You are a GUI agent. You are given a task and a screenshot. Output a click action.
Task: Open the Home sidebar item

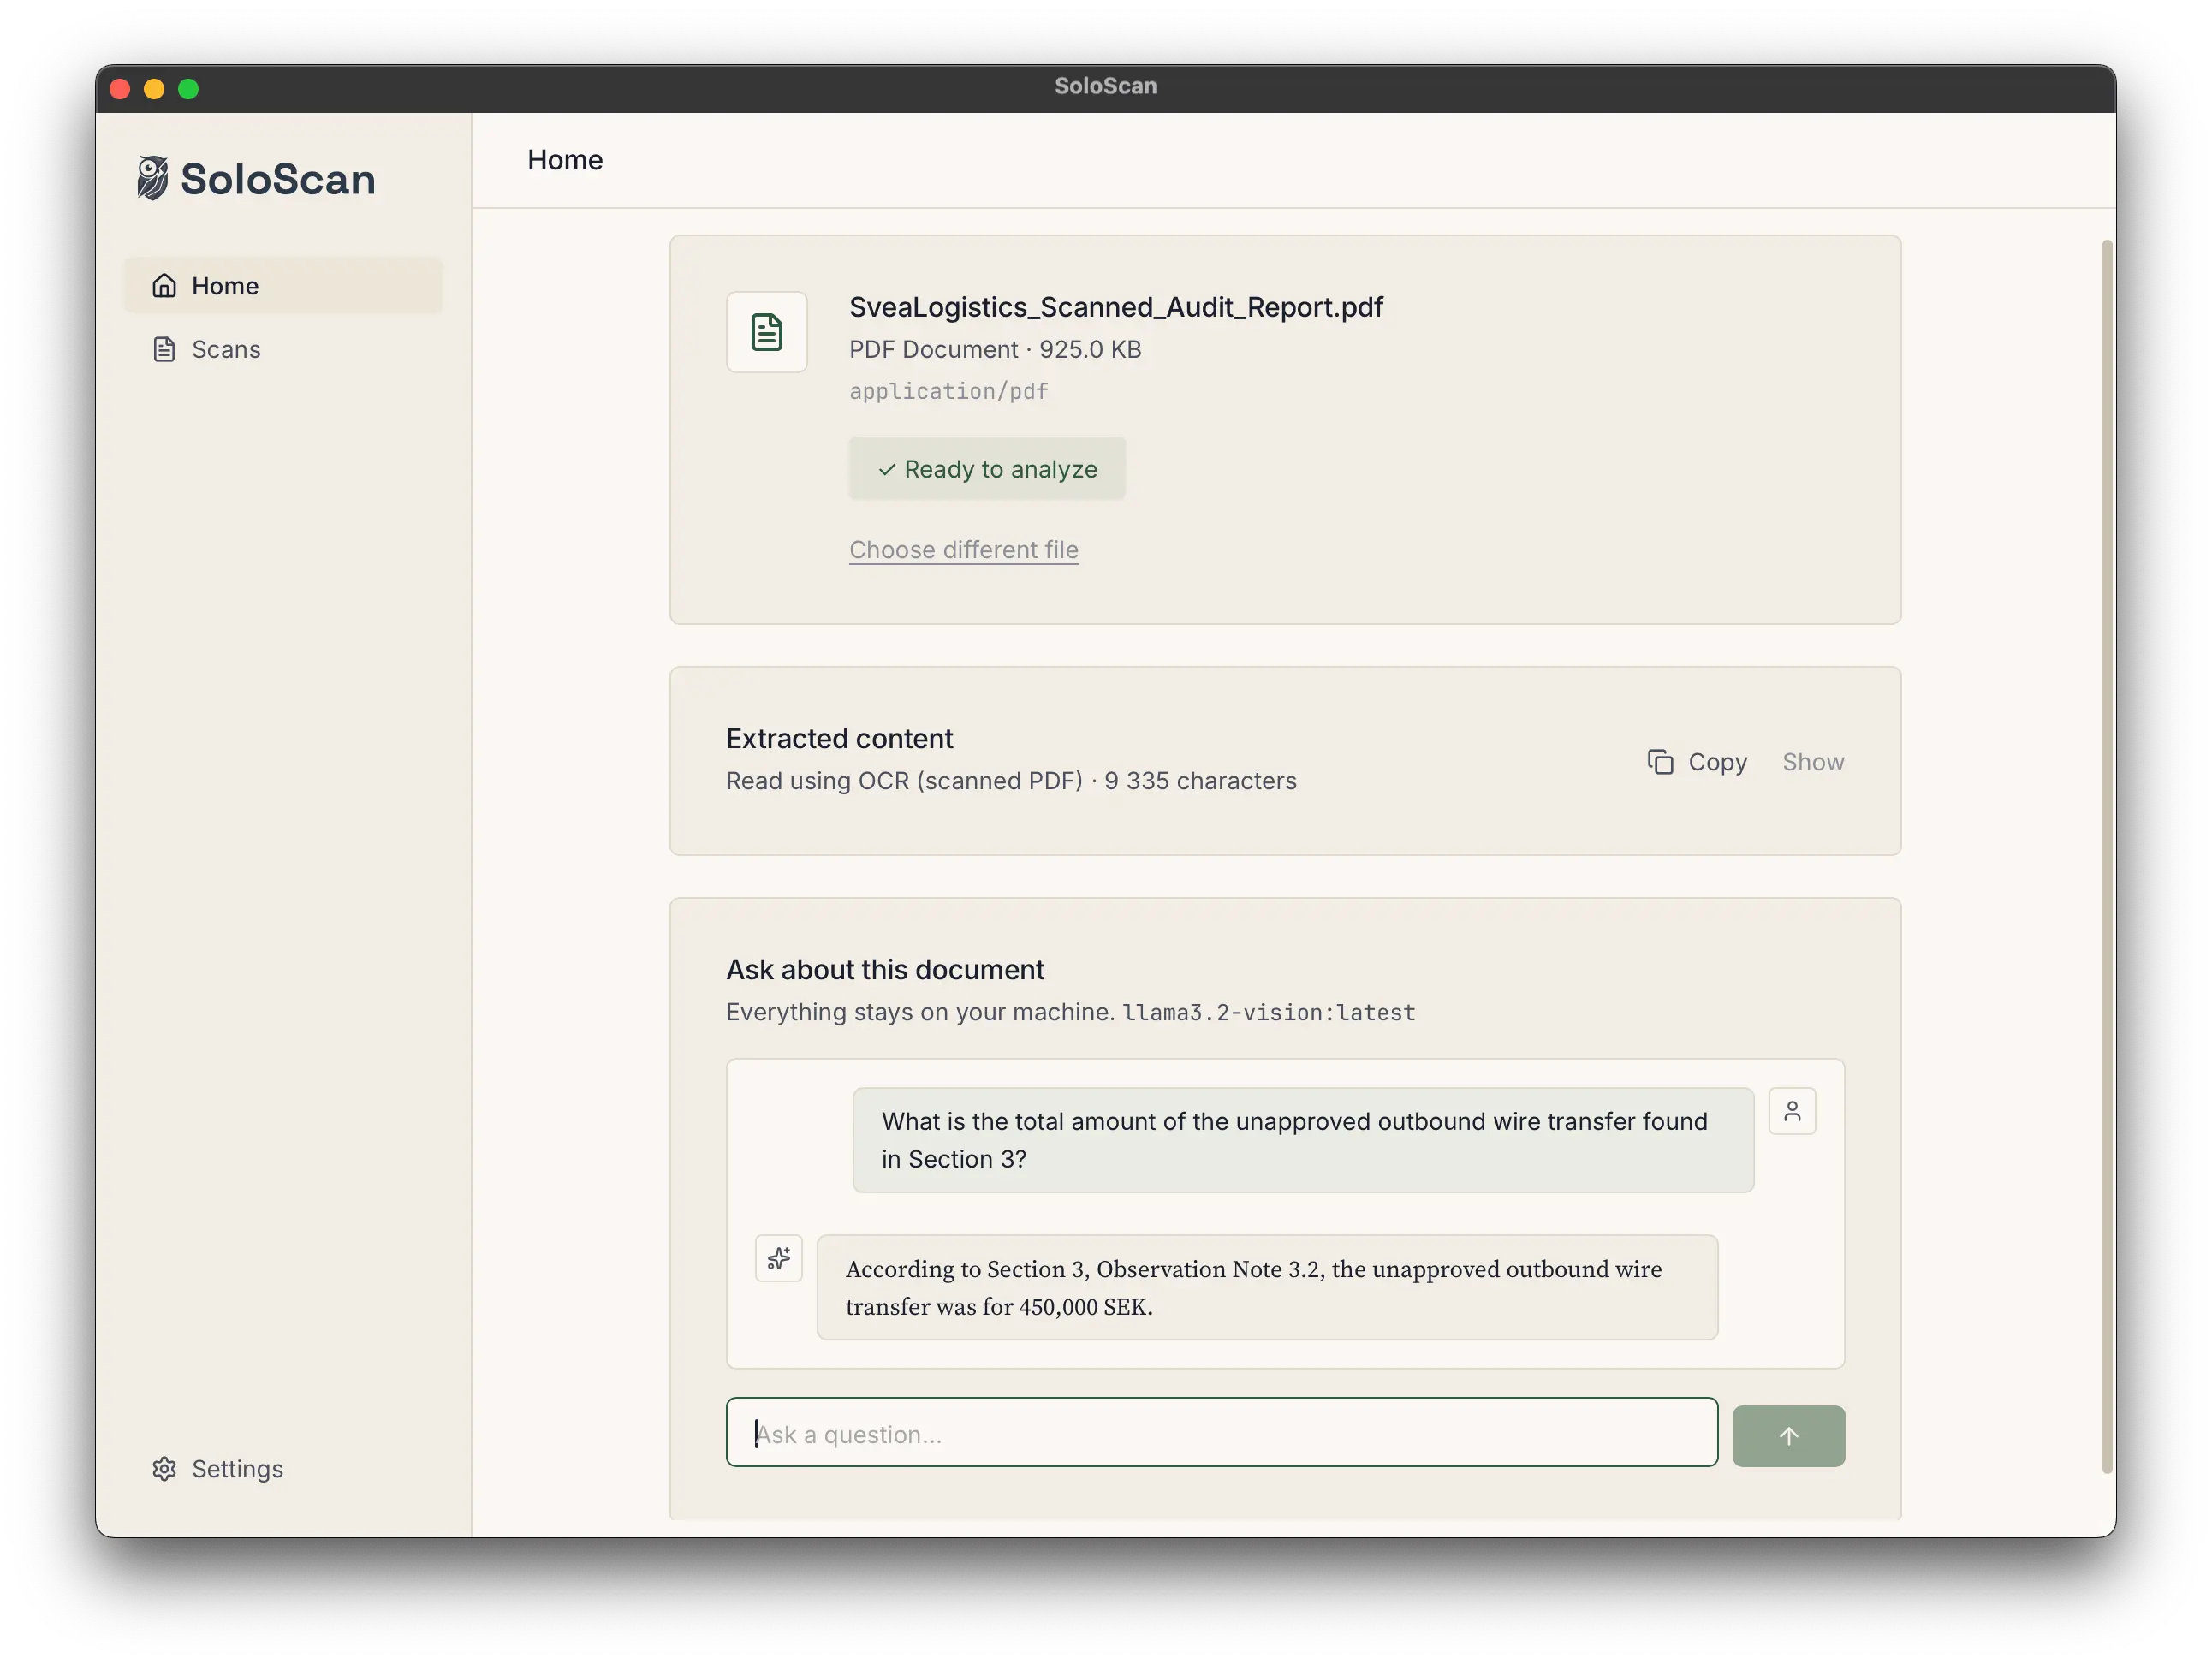click(283, 286)
